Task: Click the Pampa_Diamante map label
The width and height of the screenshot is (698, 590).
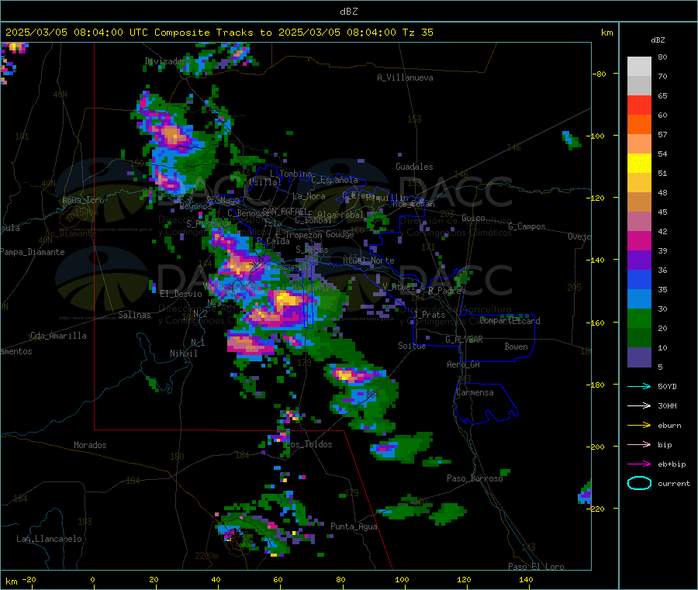Action: pyautogui.click(x=33, y=252)
